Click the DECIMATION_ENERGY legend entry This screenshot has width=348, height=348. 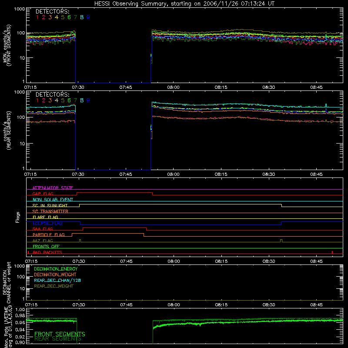(x=56, y=269)
